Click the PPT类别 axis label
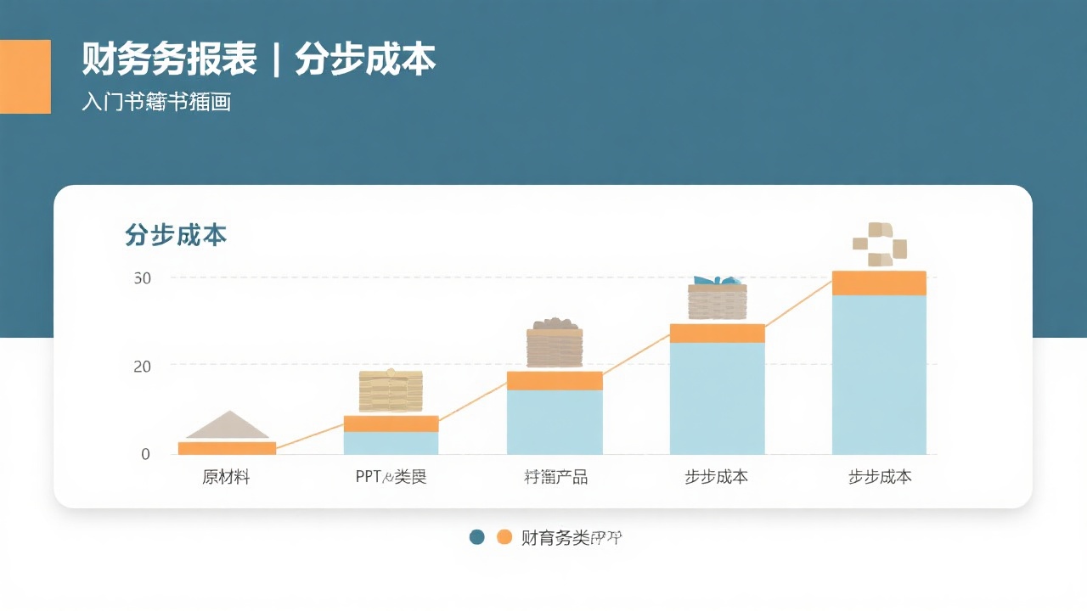The height and width of the screenshot is (611, 1087). [x=391, y=477]
